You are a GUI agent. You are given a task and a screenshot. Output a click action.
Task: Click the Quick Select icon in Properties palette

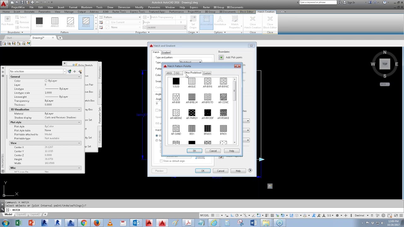80,72
